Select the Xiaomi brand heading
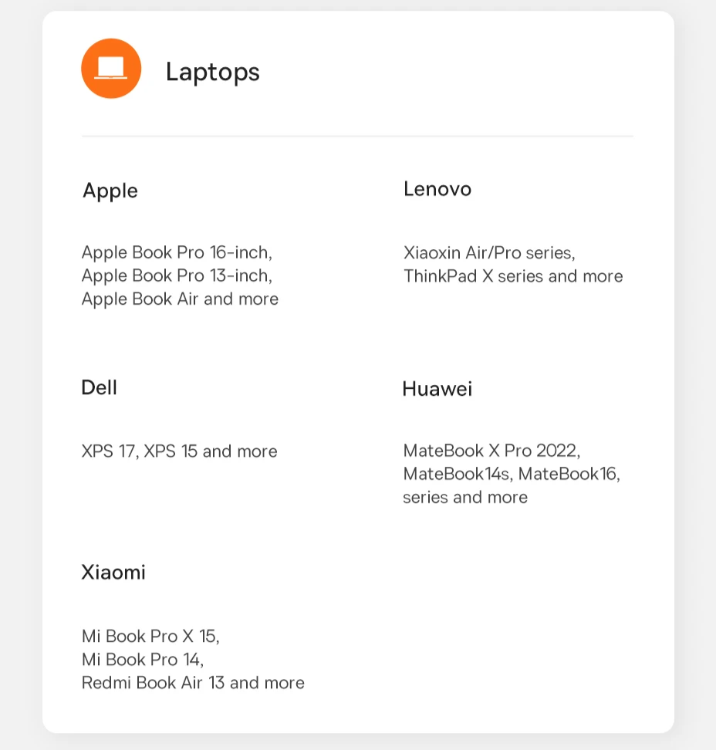Viewport: 716px width, 750px height. (113, 572)
